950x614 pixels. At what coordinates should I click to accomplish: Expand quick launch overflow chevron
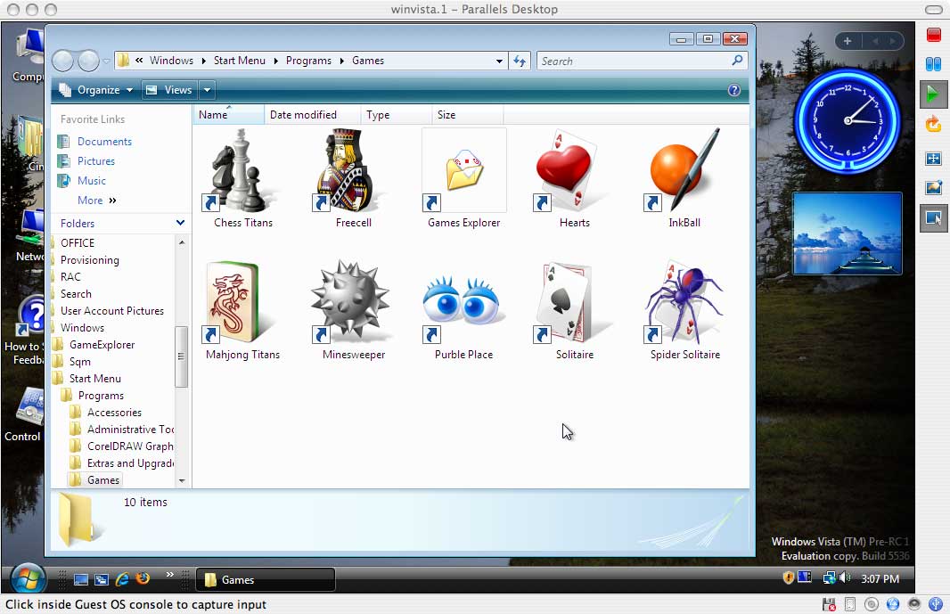[x=169, y=574]
